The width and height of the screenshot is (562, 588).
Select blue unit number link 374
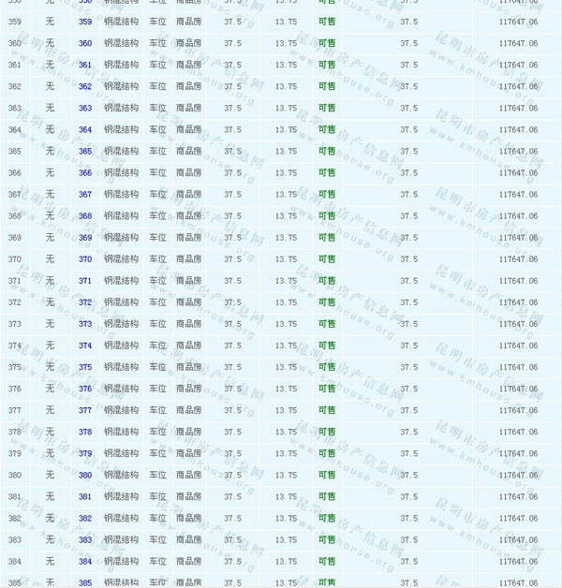click(x=85, y=345)
